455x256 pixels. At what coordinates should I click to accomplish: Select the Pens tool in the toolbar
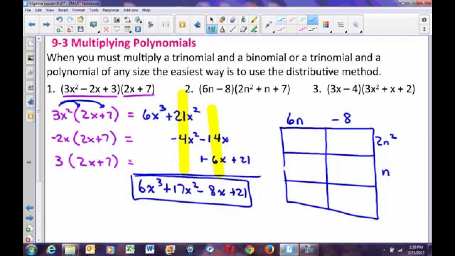(212, 30)
